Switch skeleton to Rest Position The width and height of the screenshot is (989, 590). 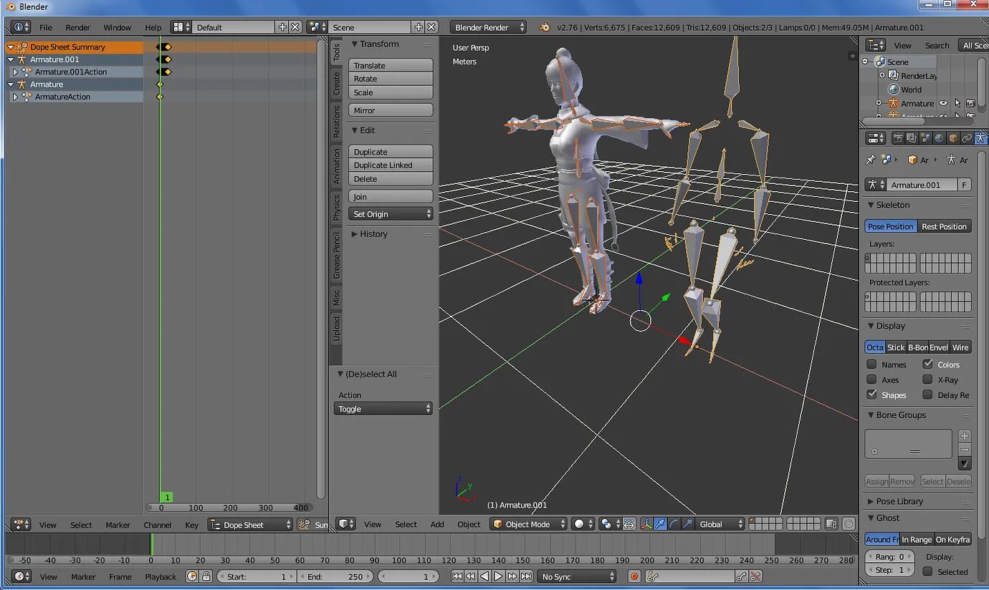tap(944, 226)
